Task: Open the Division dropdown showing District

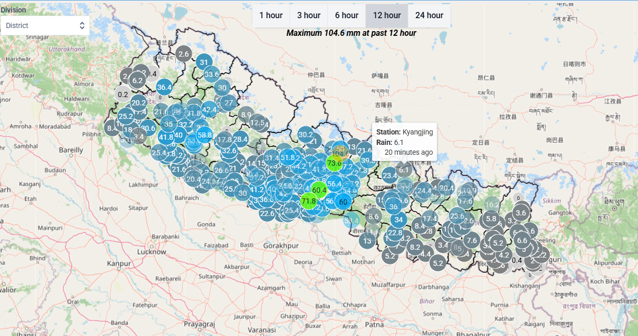Action: tap(45, 25)
